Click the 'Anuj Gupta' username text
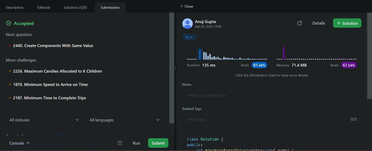 [x=206, y=22]
